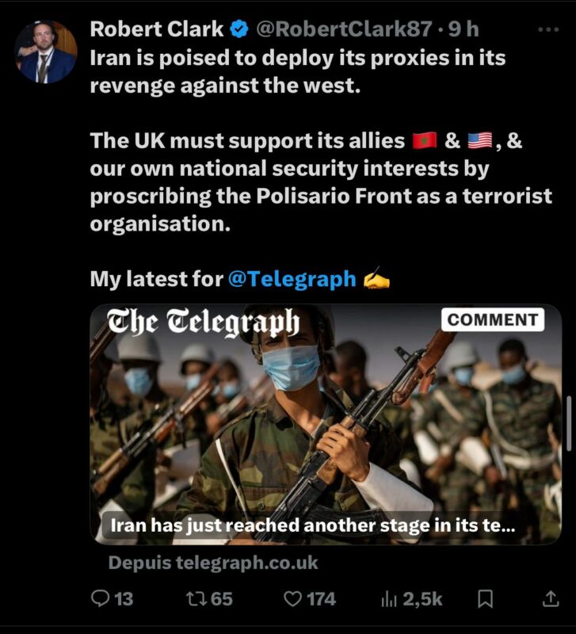The image size is (576, 634).
Task: Like the tweet with heart icon
Action: (292, 599)
